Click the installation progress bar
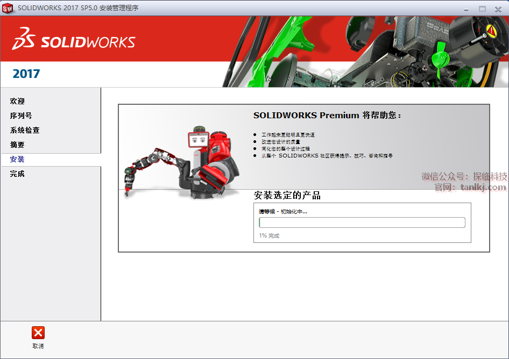This screenshot has width=509, height=359. click(x=362, y=222)
